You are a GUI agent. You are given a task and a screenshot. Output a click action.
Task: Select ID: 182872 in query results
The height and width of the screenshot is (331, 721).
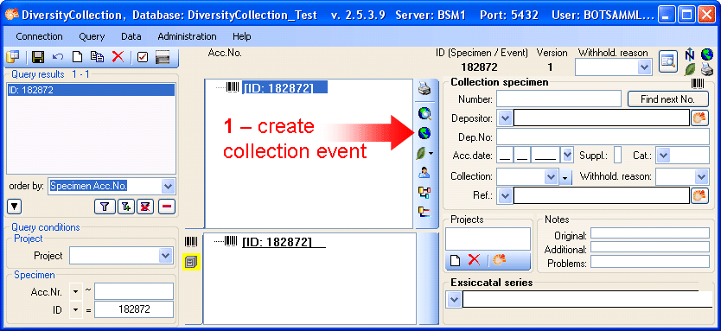pos(91,90)
